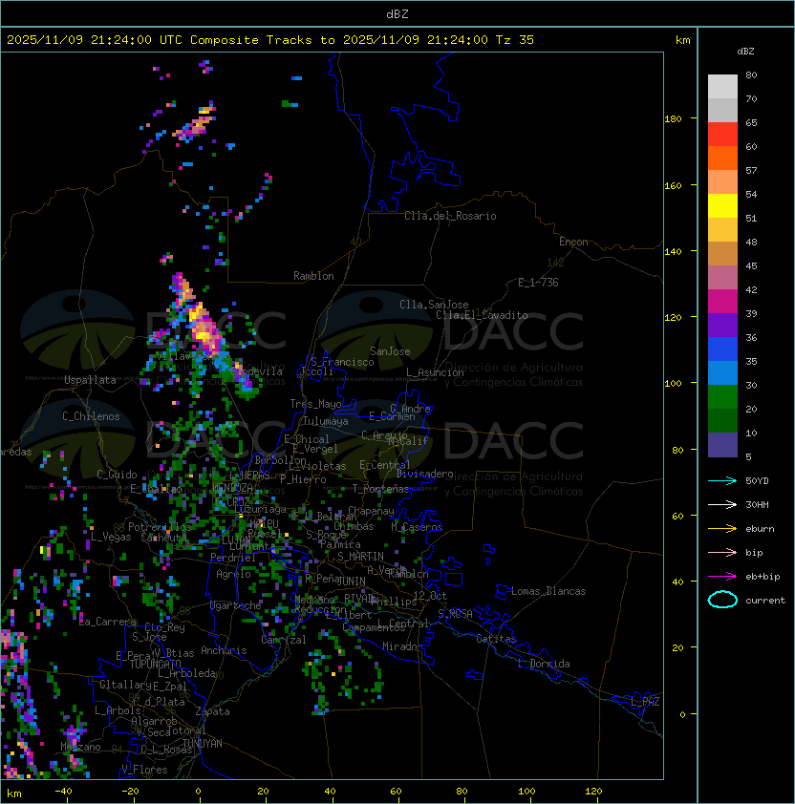795x804 pixels.
Task: Click the 'Anchoris' map label
Action: coord(224,650)
